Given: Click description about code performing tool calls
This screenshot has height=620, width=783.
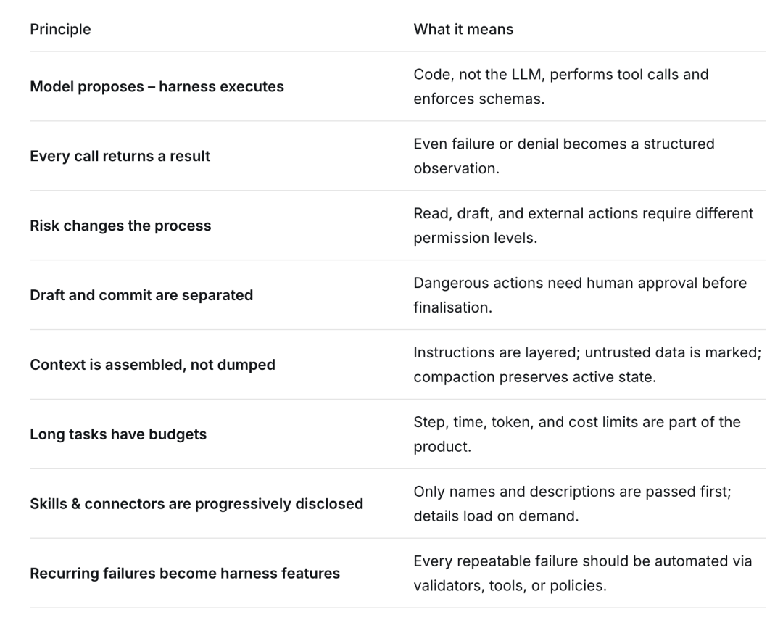Looking at the screenshot, I should point(560,86).
